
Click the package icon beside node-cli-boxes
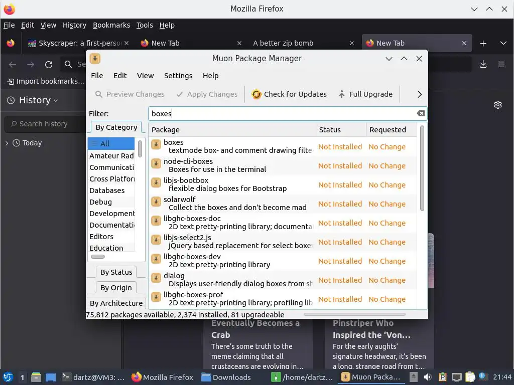[156, 163]
